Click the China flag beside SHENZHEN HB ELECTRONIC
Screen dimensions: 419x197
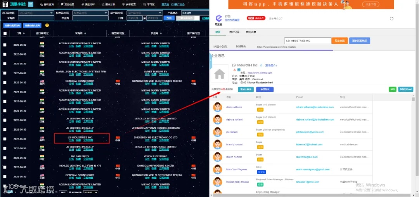pyautogui.click(x=194, y=138)
